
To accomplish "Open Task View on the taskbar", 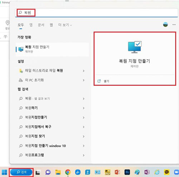I will pyautogui.click(x=38, y=172).
